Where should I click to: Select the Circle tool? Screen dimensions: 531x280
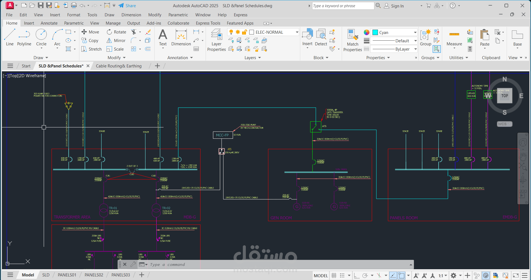pyautogui.click(x=41, y=37)
